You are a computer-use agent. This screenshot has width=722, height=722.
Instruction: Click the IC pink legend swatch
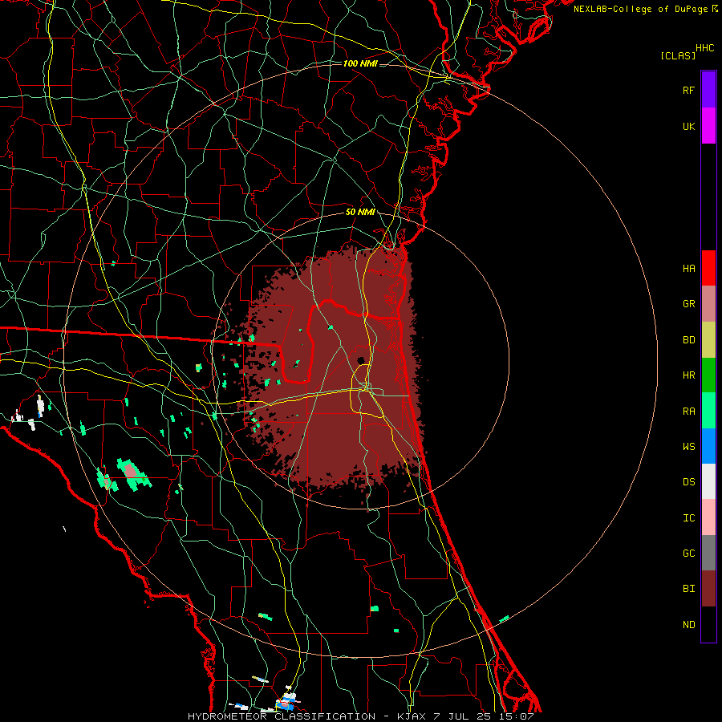point(708,517)
